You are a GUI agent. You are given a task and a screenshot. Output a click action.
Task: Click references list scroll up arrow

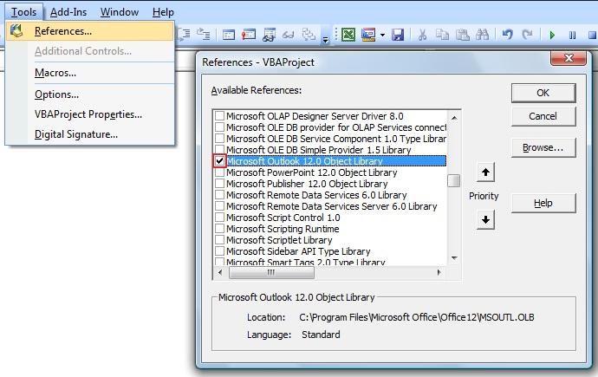coord(454,118)
